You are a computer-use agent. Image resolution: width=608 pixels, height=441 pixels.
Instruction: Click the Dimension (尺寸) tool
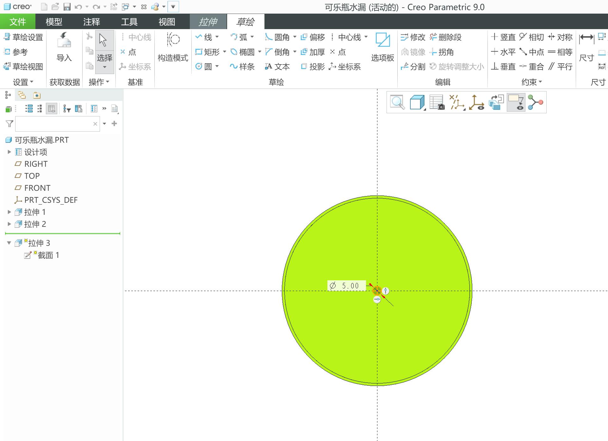586,47
